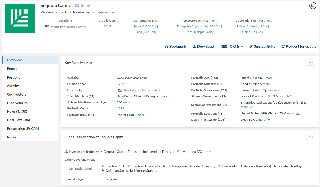Switch to the People section
Image resolution: width=320 pixels, height=187 pixels.
12,69
